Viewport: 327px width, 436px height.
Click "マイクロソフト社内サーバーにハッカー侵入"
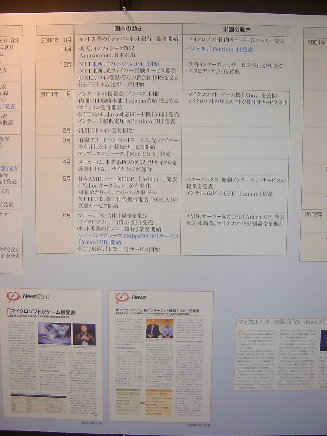235,41
